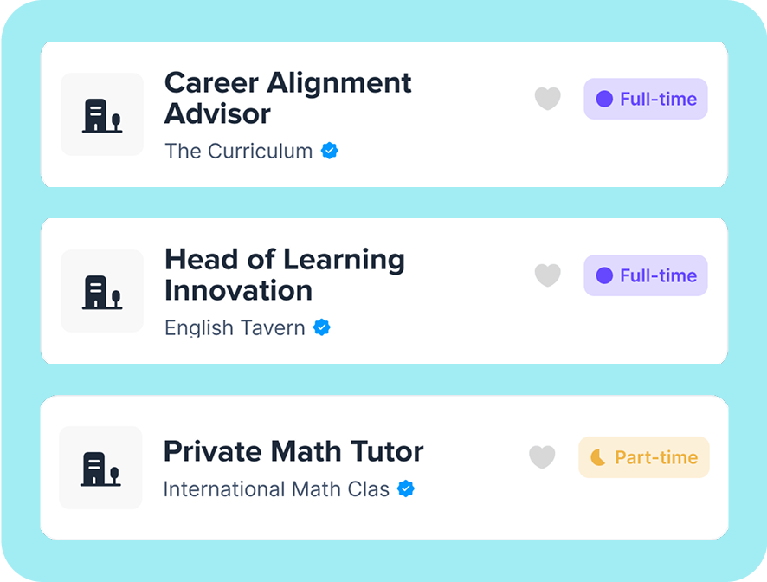Select the Part-time tag on Math Tutor
The image size is (767, 582).
click(644, 457)
